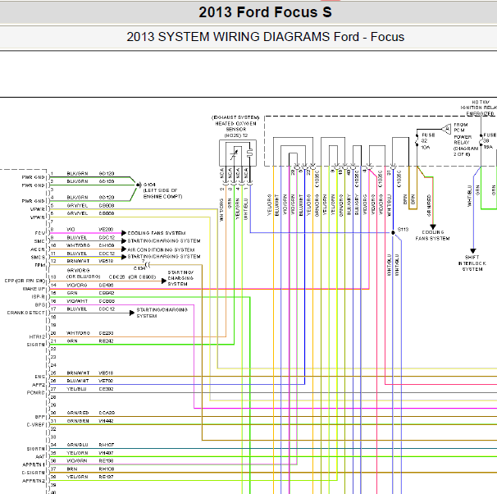Click the ISP-R pin label
Viewport: 497px width, 494px height.
pyautogui.click(x=39, y=297)
